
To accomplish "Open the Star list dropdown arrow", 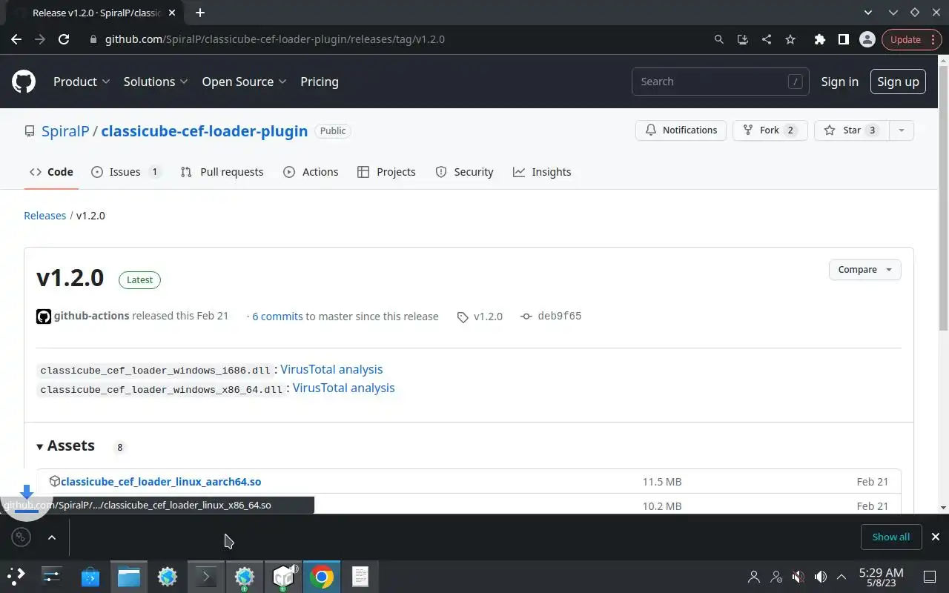I will coord(901,130).
